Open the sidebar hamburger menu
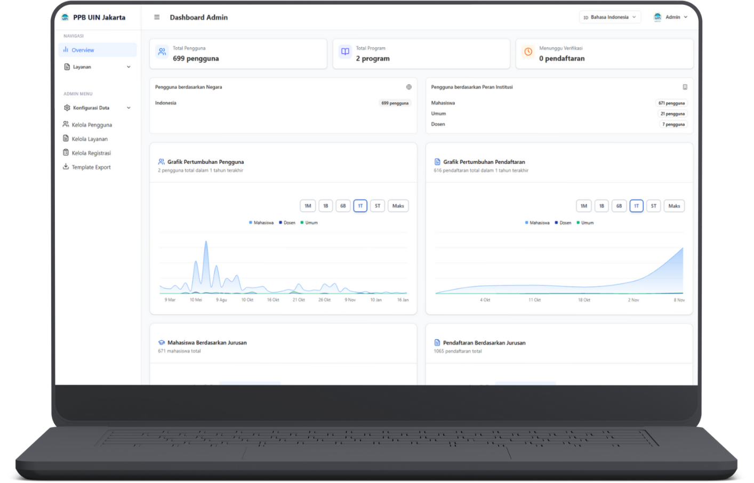The height and width of the screenshot is (483, 754). coord(156,17)
